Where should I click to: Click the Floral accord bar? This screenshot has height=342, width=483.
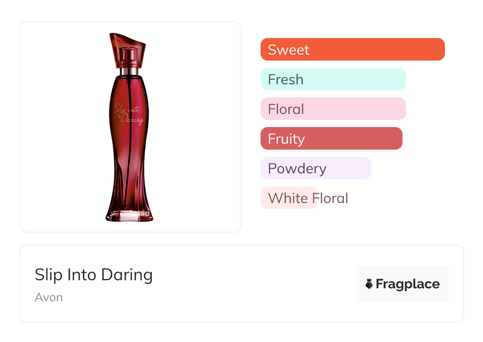[x=333, y=109]
